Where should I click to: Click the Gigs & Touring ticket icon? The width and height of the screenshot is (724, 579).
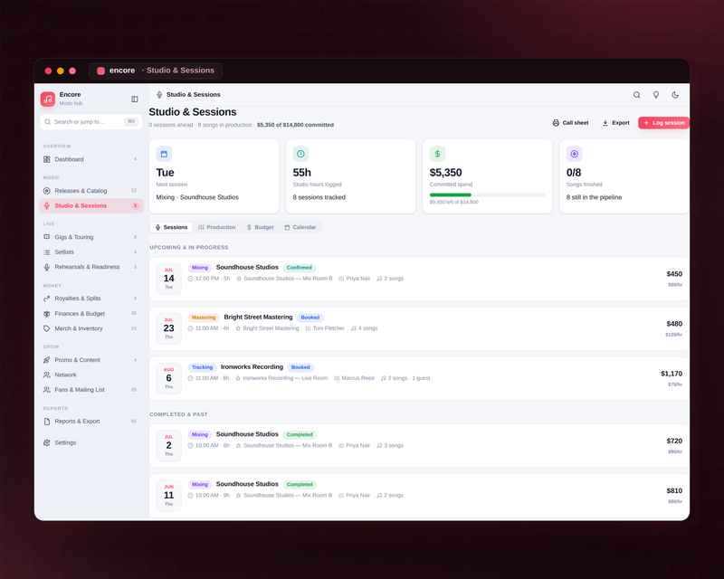(x=47, y=237)
